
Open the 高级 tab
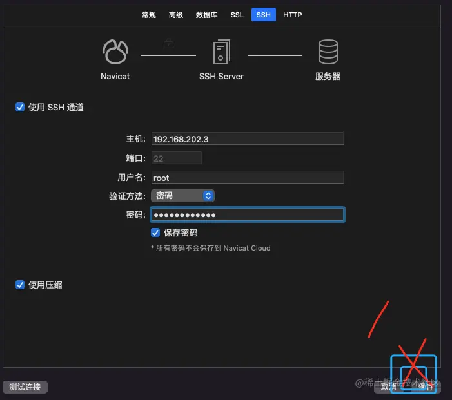click(x=176, y=15)
